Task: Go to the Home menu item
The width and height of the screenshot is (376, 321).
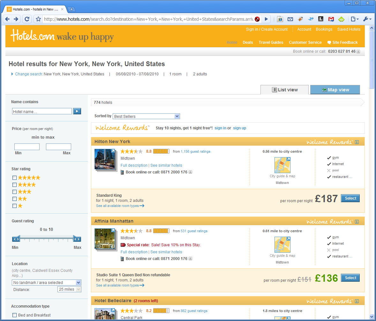Action: 232,42
